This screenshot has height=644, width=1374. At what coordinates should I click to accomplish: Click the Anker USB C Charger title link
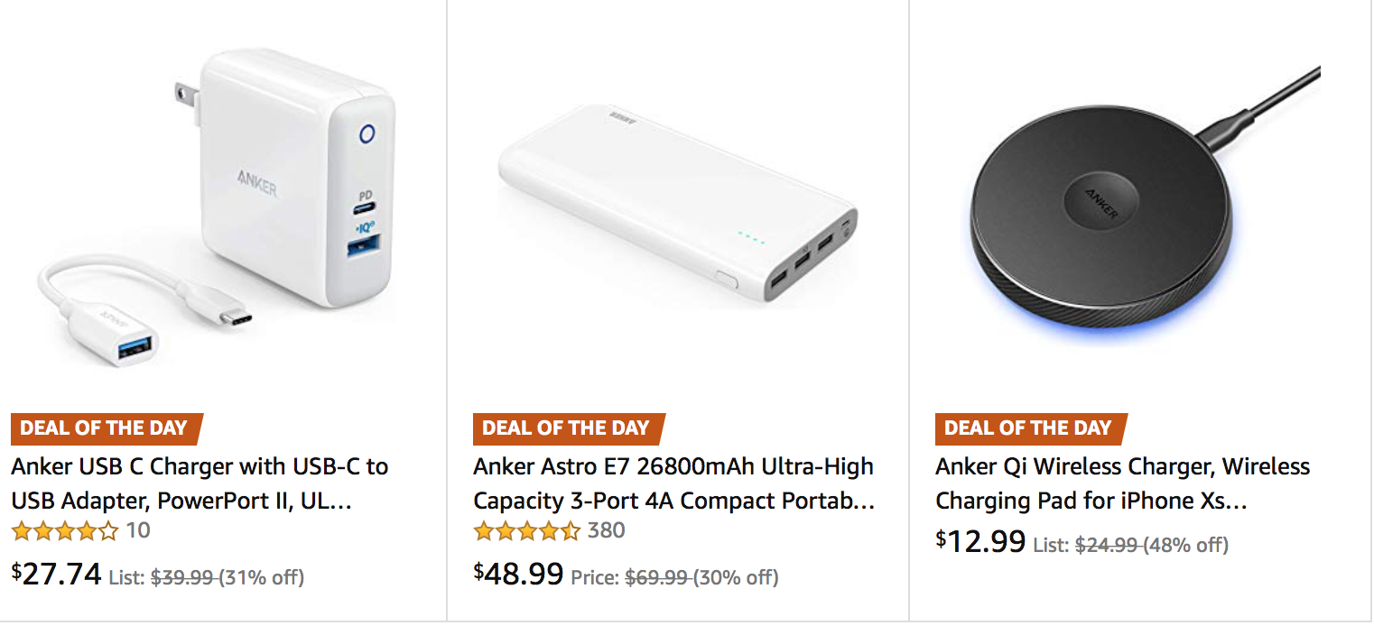200,483
